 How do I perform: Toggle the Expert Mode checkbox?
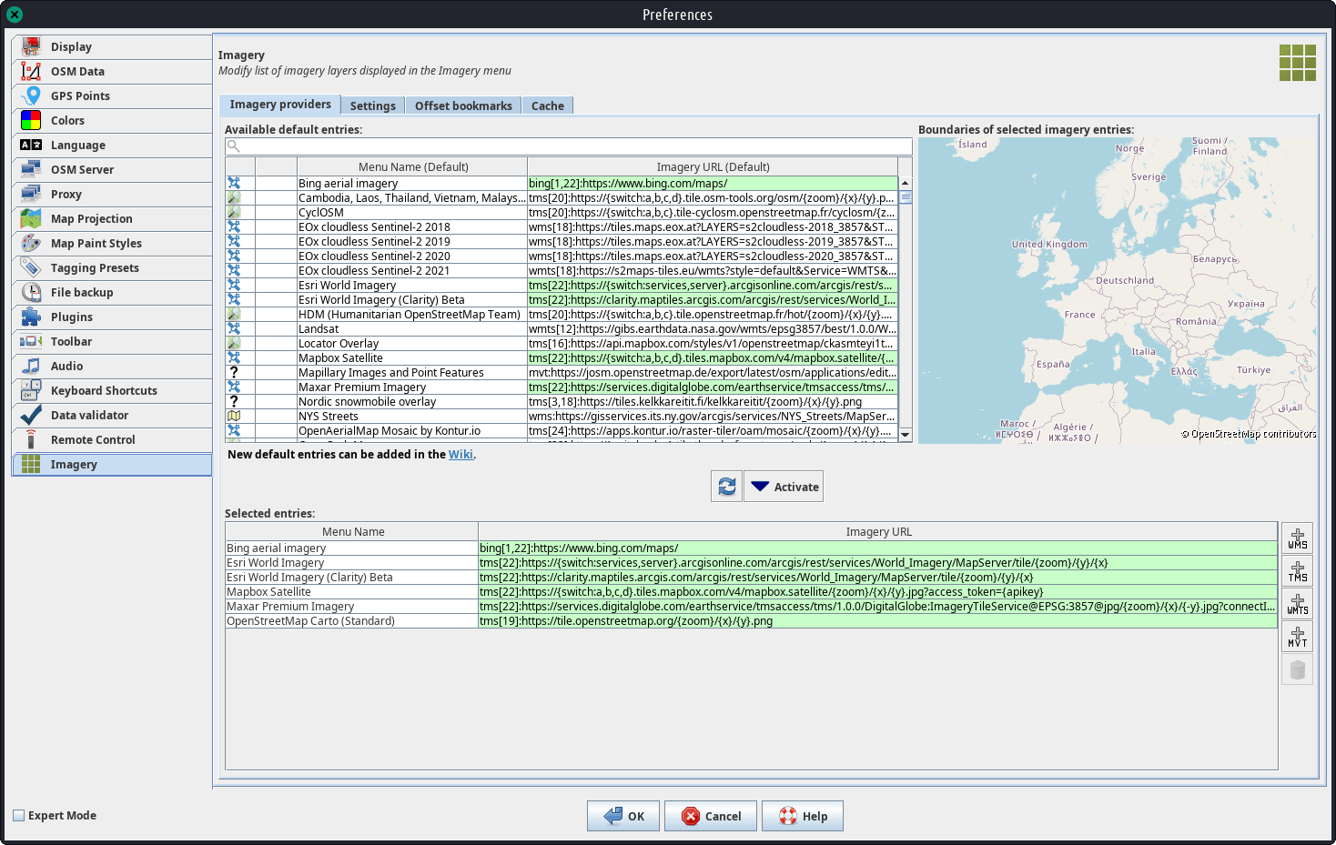click(x=19, y=815)
